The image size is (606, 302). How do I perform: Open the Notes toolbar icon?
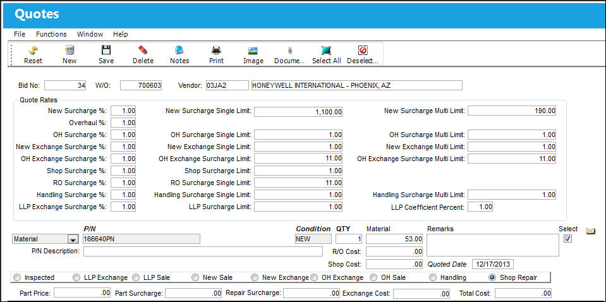coord(179,50)
